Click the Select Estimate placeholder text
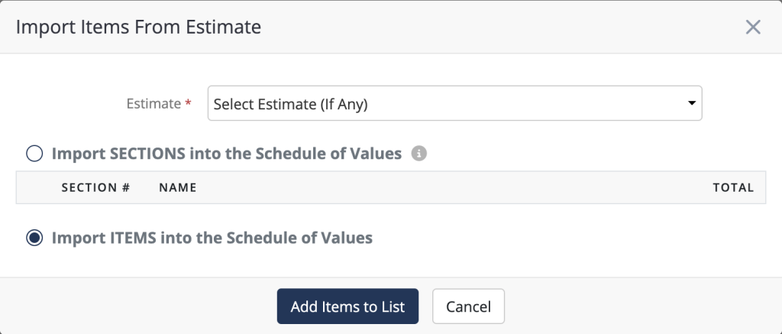This screenshot has width=782, height=334. [290, 104]
